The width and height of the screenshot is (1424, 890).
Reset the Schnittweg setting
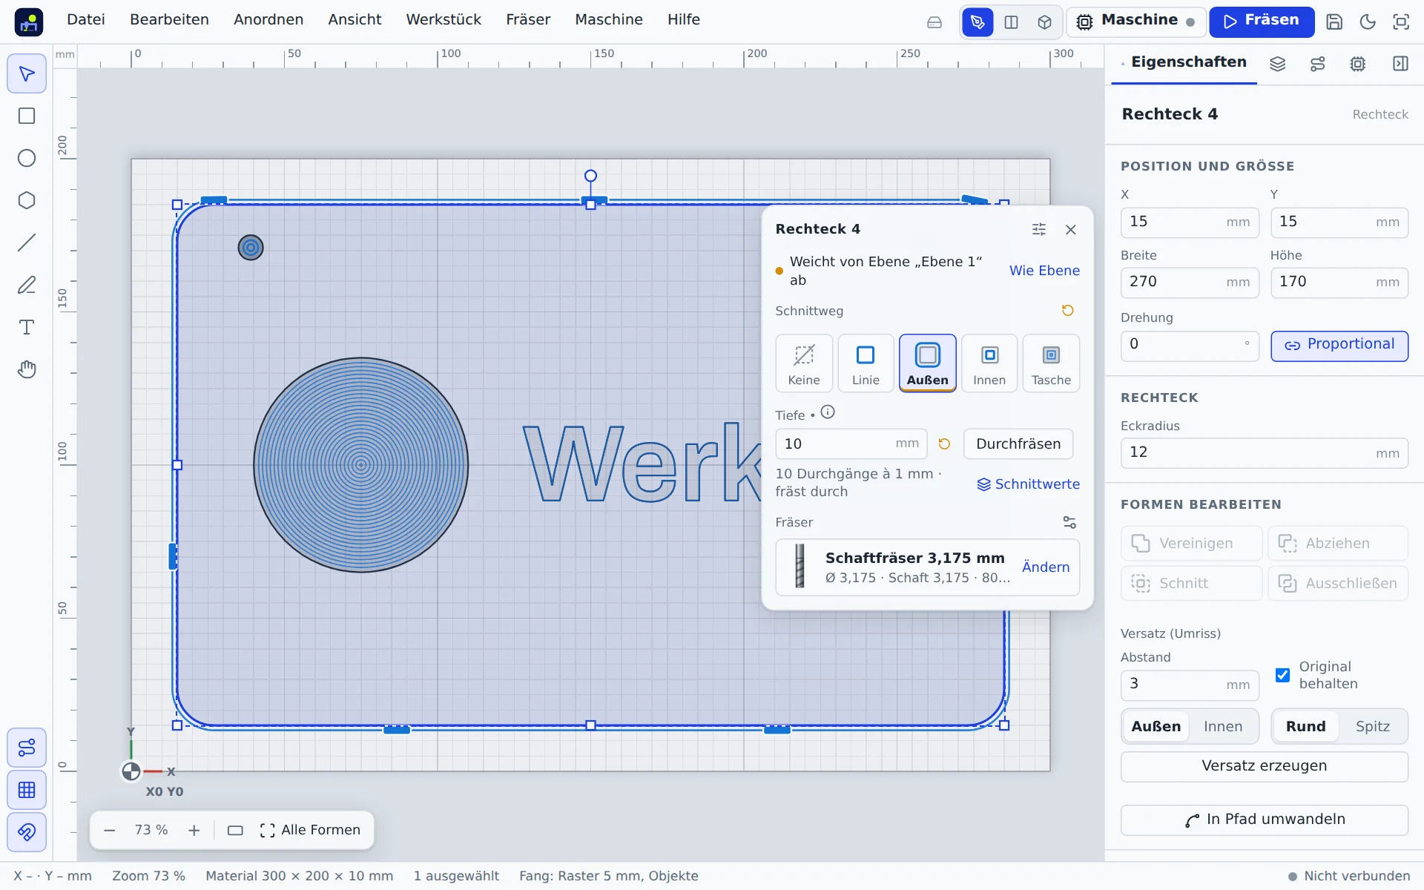pyautogui.click(x=1067, y=310)
